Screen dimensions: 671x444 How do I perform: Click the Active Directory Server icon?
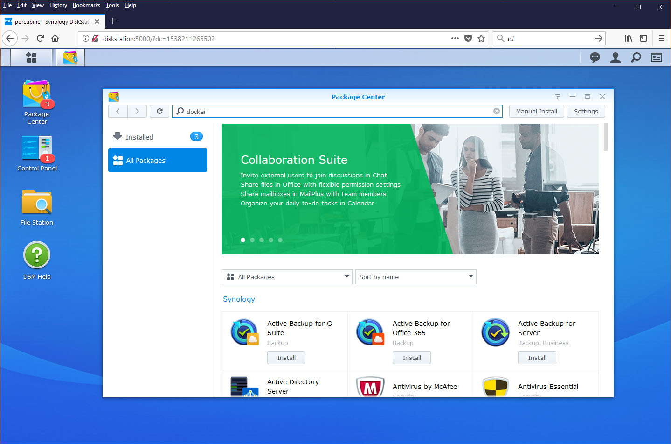[x=245, y=387]
